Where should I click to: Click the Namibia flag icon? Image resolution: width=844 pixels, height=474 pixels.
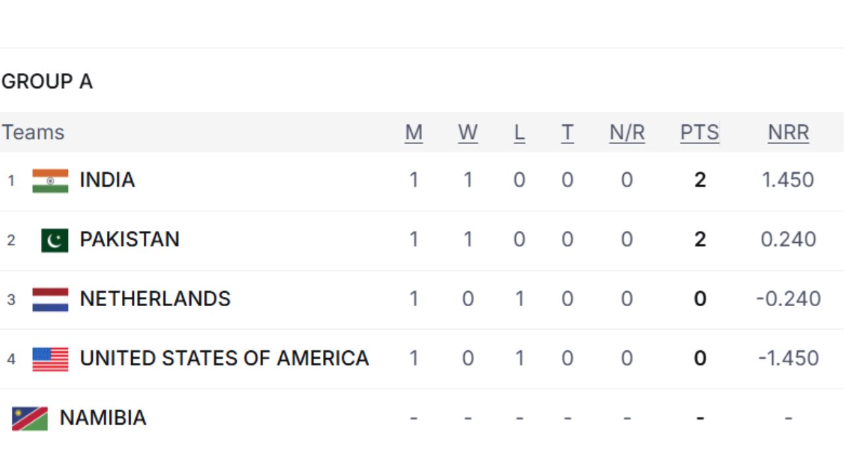31,417
